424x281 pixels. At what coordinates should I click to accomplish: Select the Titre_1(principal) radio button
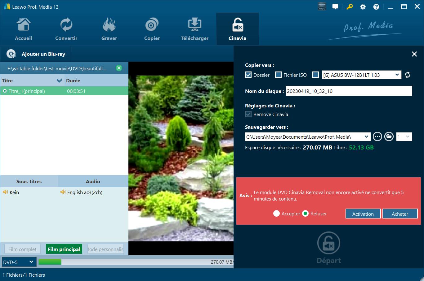point(5,91)
